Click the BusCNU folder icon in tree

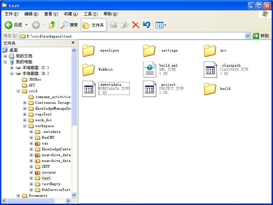pyautogui.click(x=38, y=138)
